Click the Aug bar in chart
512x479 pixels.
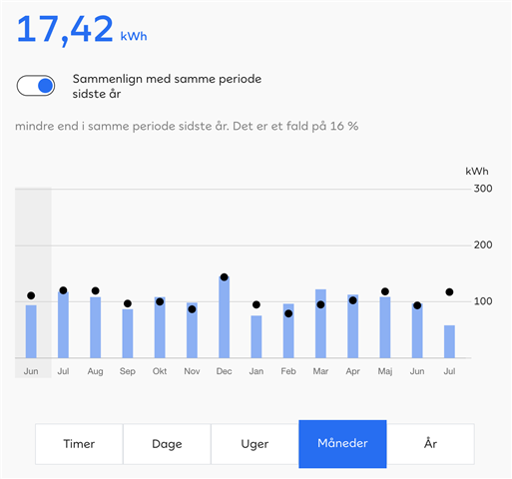tap(96, 327)
